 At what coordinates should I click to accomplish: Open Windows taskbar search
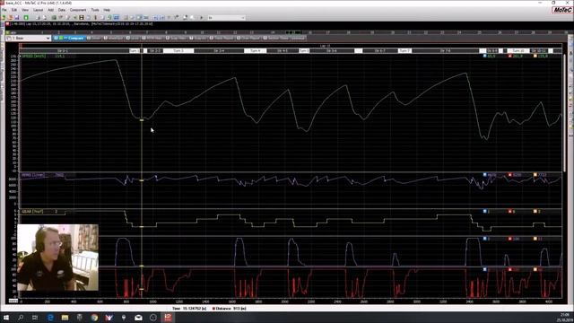[21, 318]
